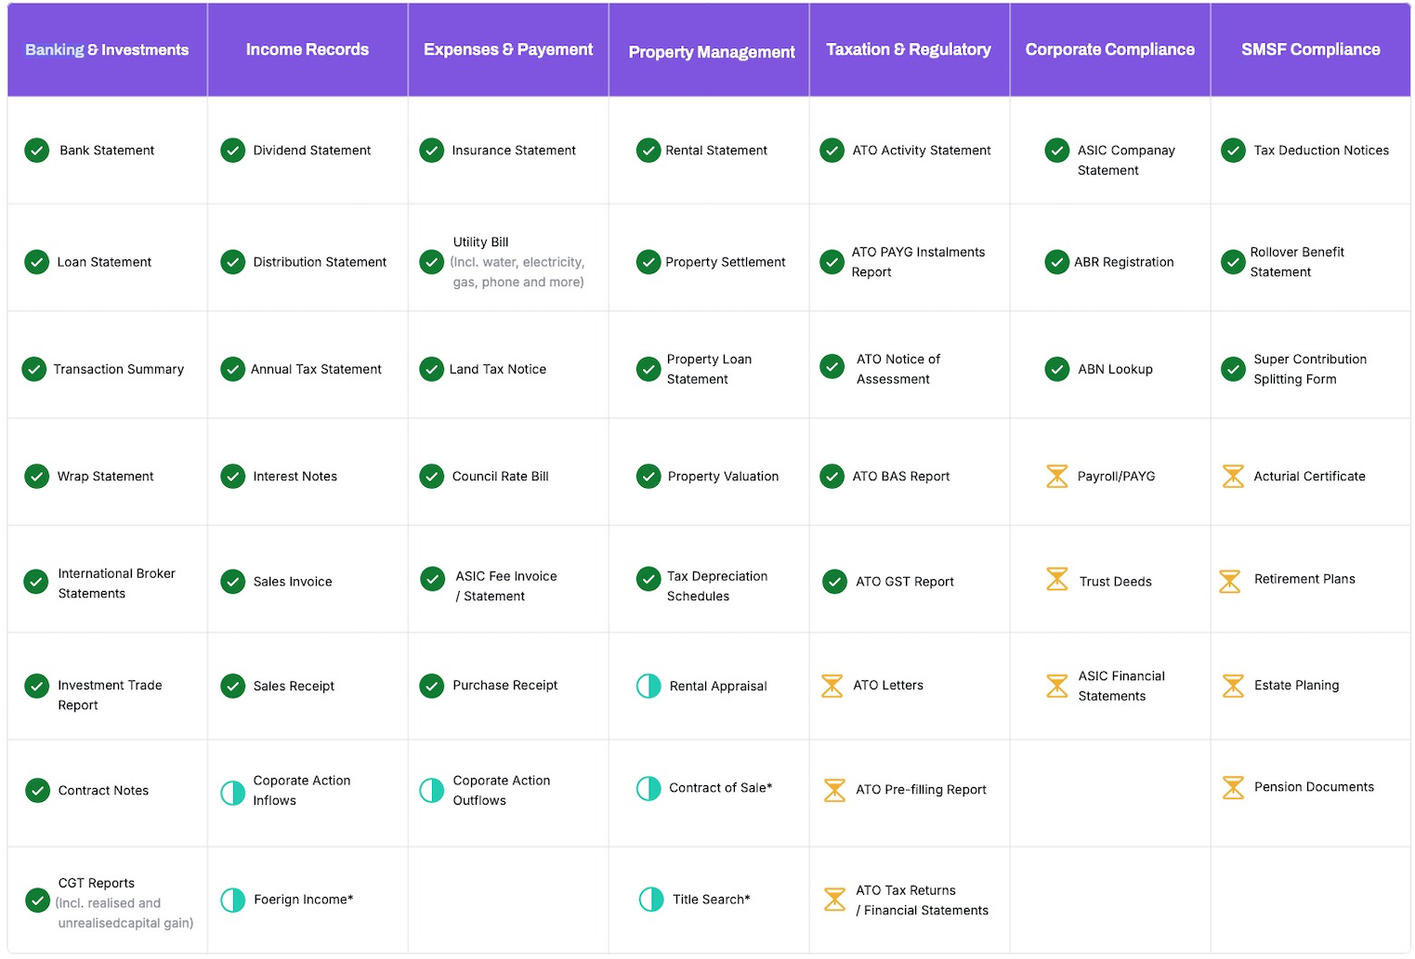Viewport: 1415px width, 959px height.
Task: Click half-circle icon beside Rental Appraisal
Action: [648, 686]
